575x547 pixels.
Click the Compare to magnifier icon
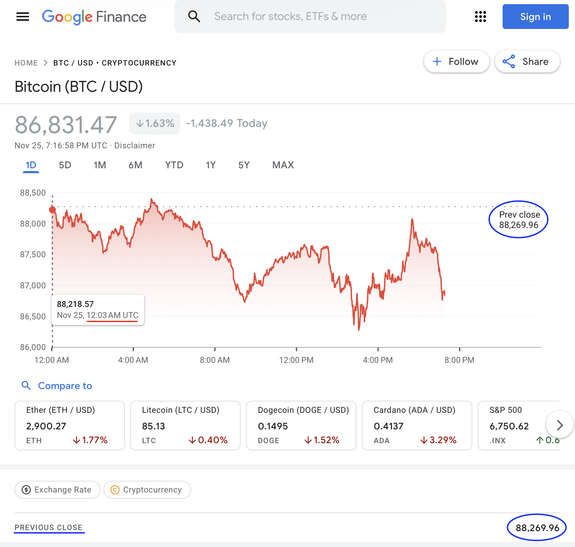(26, 385)
